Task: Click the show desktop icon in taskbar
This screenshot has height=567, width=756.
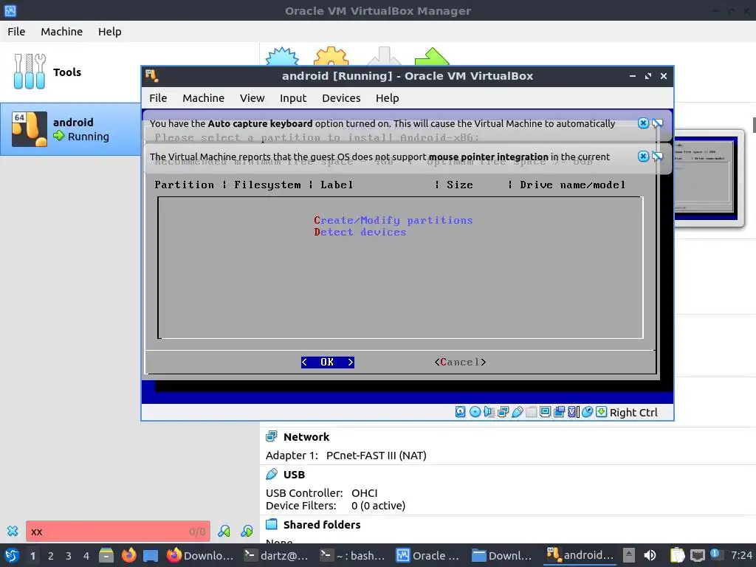Action: [x=151, y=555]
